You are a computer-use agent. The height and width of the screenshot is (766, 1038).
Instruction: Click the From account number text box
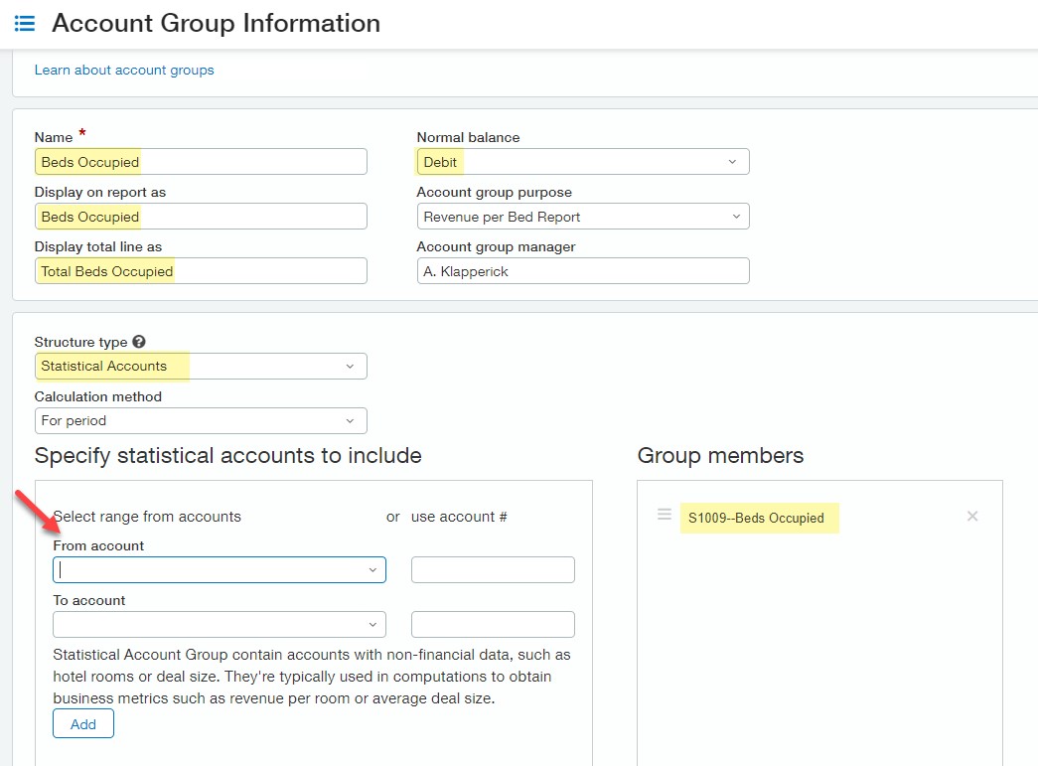(x=493, y=569)
